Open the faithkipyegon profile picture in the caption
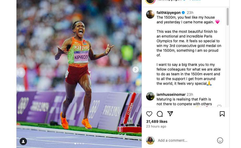This screenshot has height=148, width=241. click(150, 14)
